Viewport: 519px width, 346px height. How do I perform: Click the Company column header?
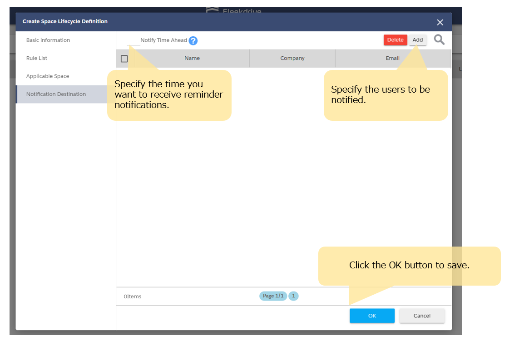click(x=292, y=59)
